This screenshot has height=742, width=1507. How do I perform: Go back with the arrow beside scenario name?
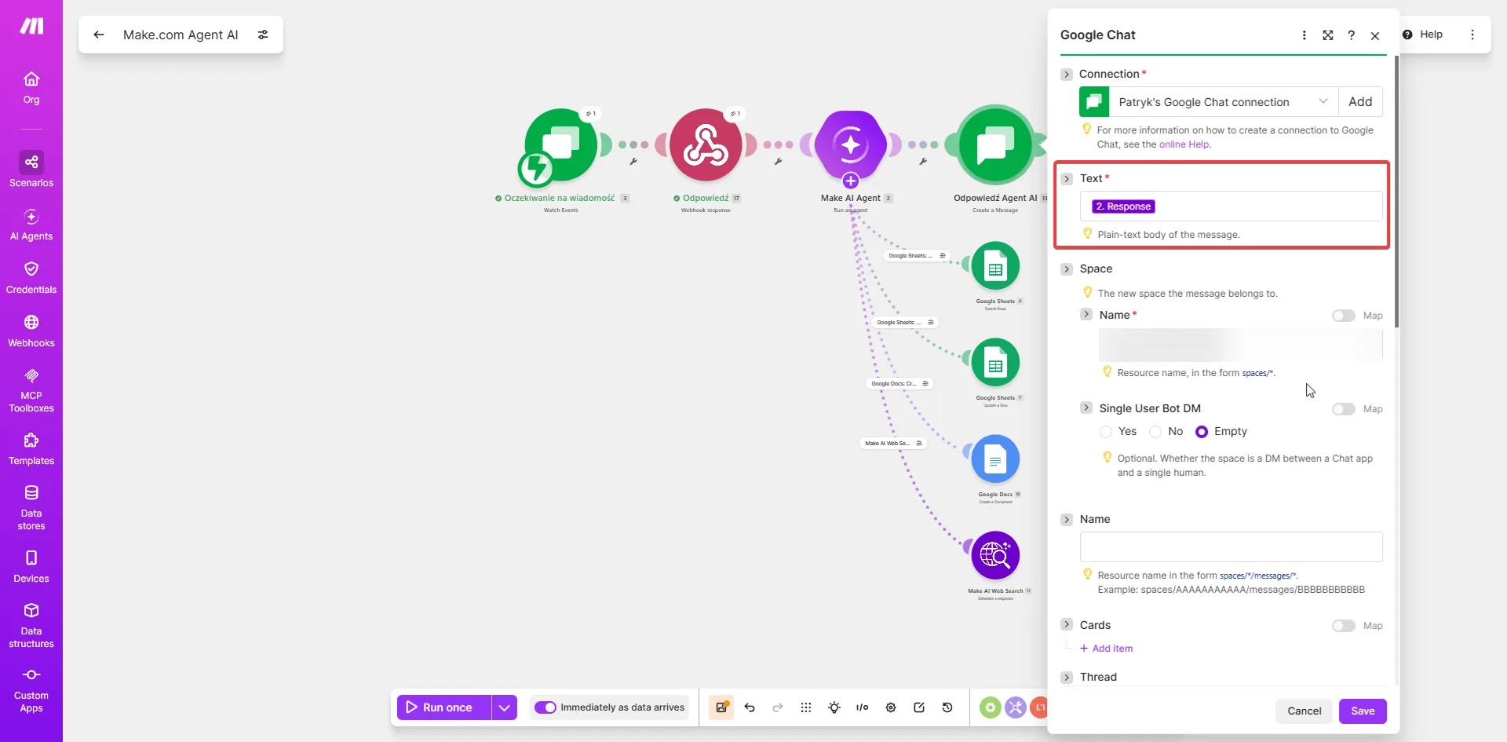click(x=98, y=35)
